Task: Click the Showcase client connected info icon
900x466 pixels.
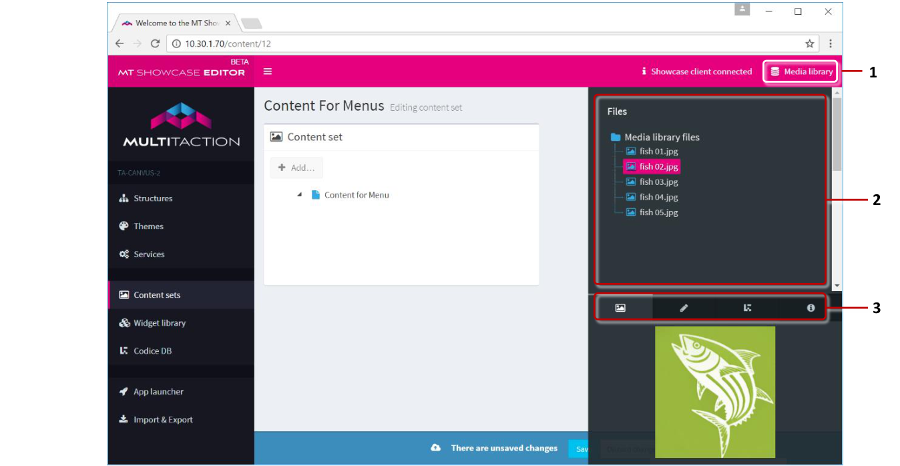Action: 644,71
